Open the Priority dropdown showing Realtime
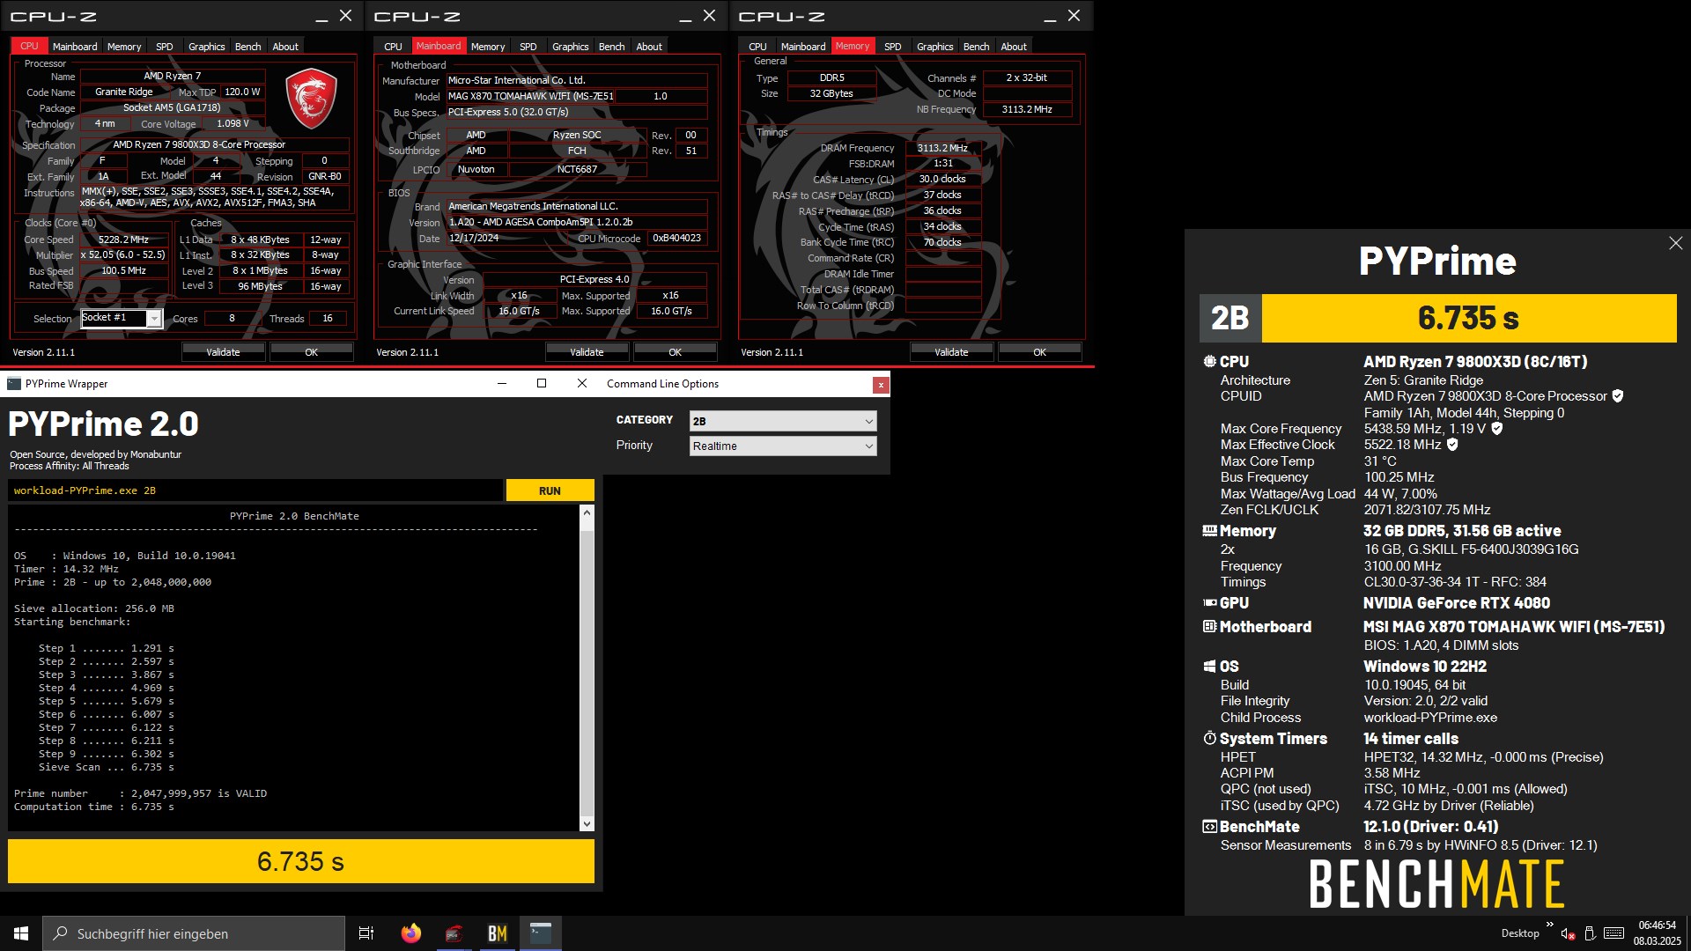The width and height of the screenshot is (1691, 951). click(782, 446)
